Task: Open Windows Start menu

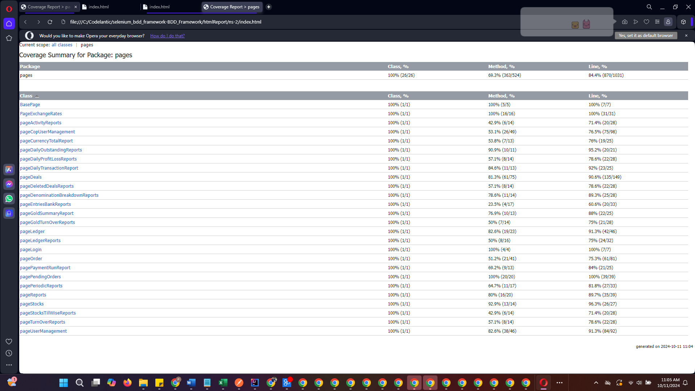Action: tap(64, 383)
